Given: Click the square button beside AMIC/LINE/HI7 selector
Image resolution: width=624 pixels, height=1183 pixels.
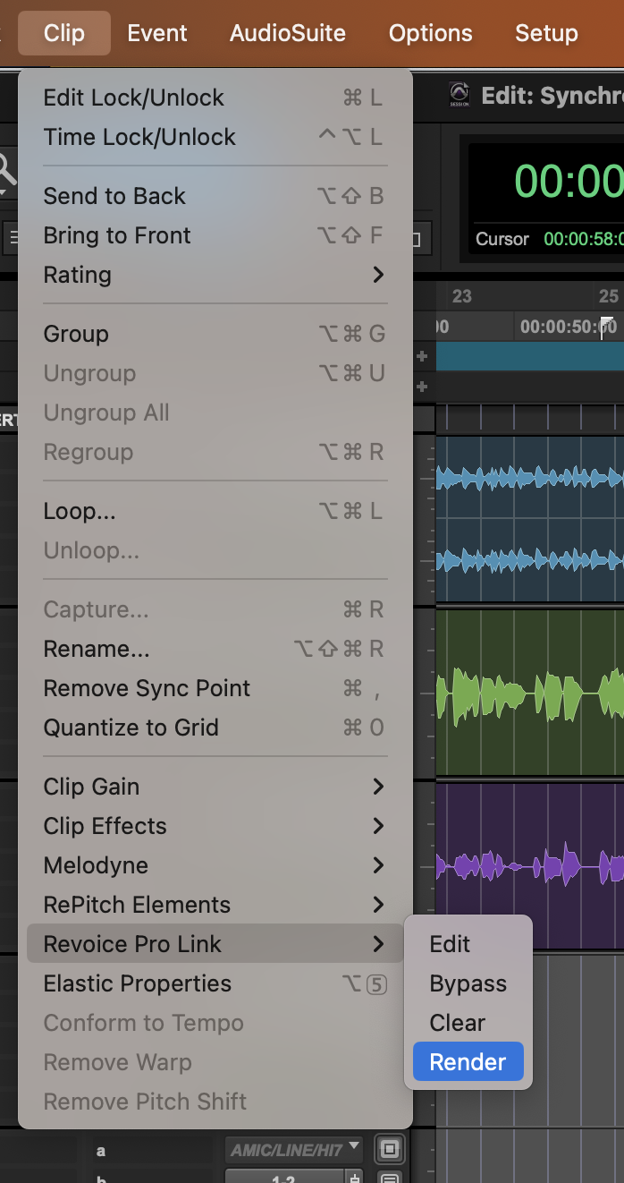Looking at the screenshot, I should pos(391,1148).
